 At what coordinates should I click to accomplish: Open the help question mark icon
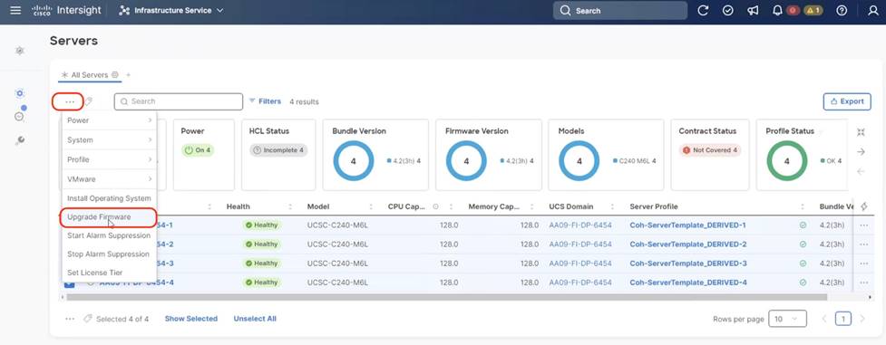coord(842,10)
